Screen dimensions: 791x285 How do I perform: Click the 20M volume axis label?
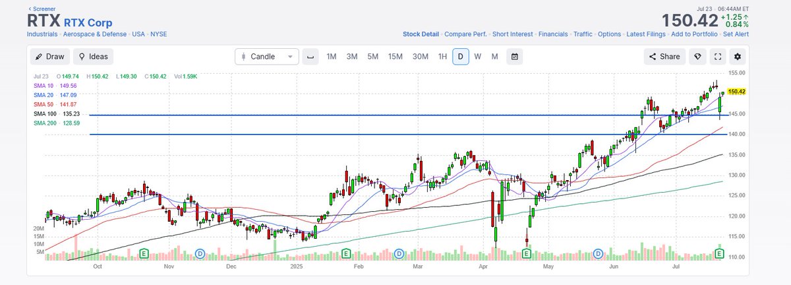[39, 228]
